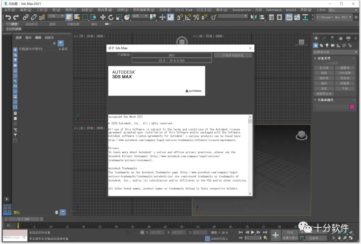Open the 文件(F) menu
Viewport: 361px width, 244px height.
click(x=10, y=10)
